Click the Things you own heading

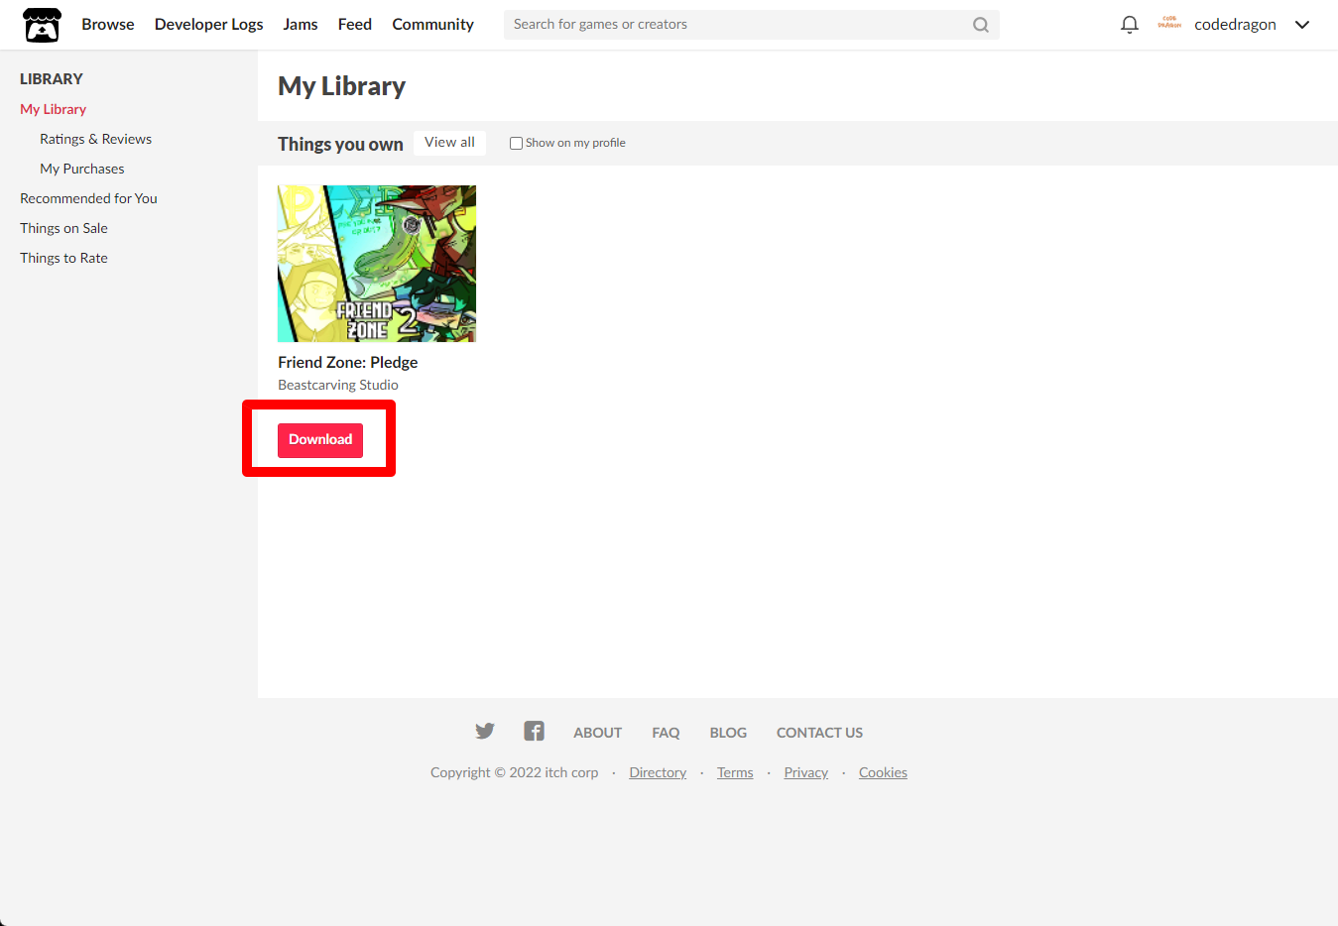pyautogui.click(x=340, y=144)
